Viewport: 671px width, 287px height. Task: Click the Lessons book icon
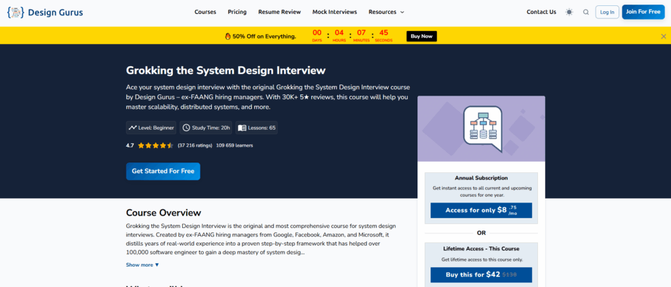[x=242, y=128]
